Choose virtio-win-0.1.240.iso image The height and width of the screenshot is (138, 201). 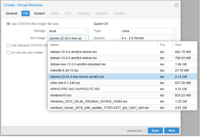click(x=65, y=83)
